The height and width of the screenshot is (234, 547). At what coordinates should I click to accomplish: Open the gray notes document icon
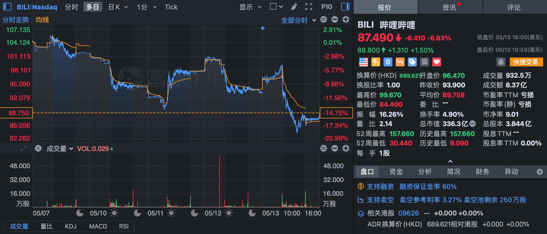pyautogui.click(x=425, y=62)
